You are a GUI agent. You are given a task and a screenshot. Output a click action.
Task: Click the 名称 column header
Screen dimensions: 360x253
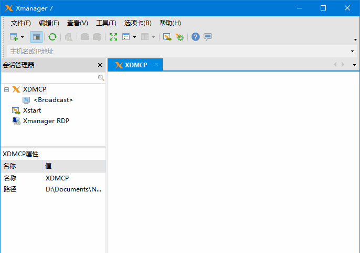[x=22, y=166]
